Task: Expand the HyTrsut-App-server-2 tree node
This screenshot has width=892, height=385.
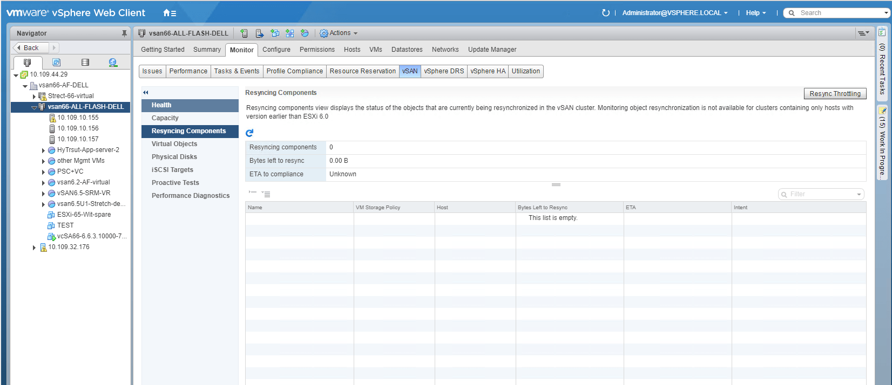Action: click(43, 150)
